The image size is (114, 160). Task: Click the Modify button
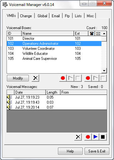18,78
